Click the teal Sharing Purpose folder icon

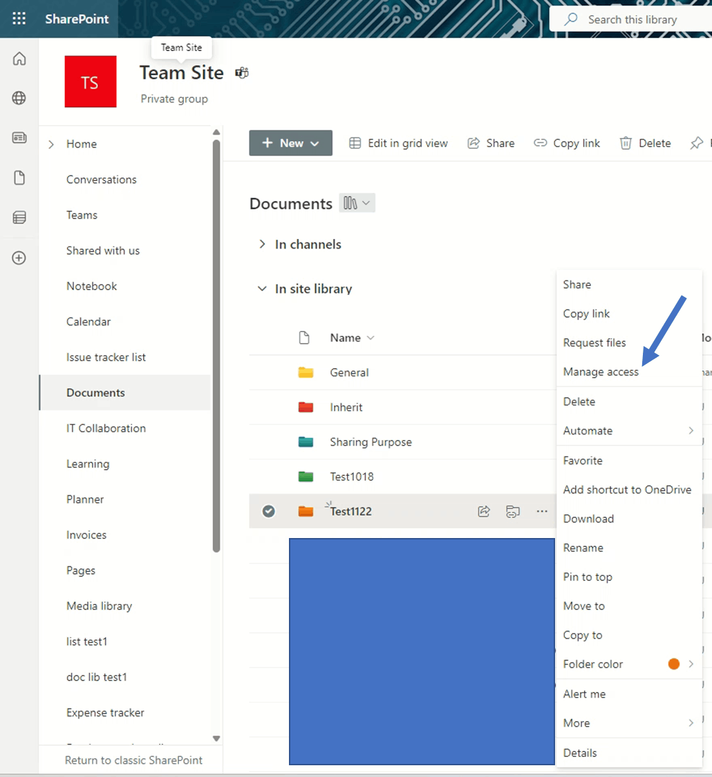(x=306, y=441)
